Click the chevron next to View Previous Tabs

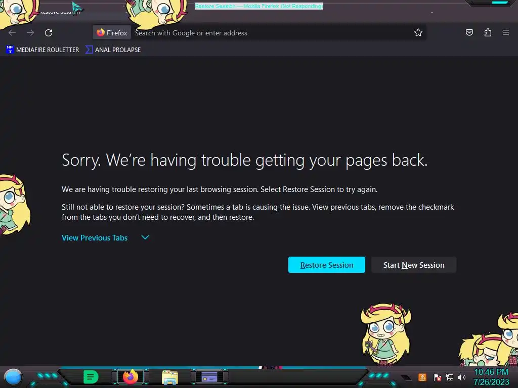(x=145, y=237)
